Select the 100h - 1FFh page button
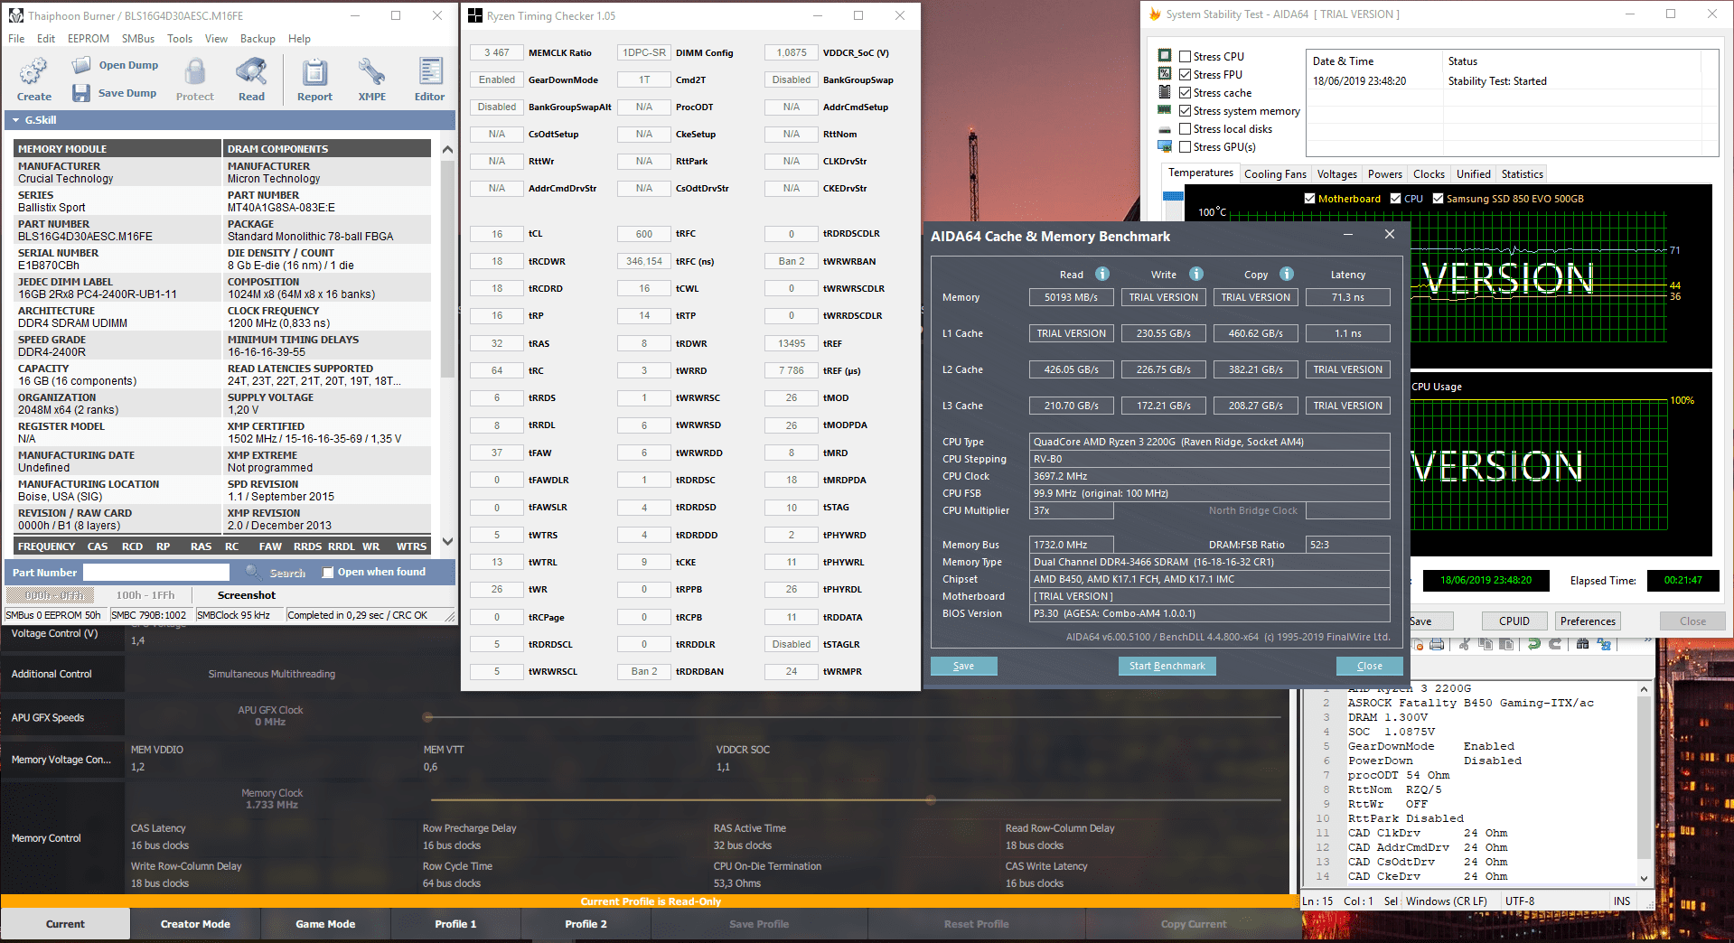1734x943 pixels. click(145, 595)
